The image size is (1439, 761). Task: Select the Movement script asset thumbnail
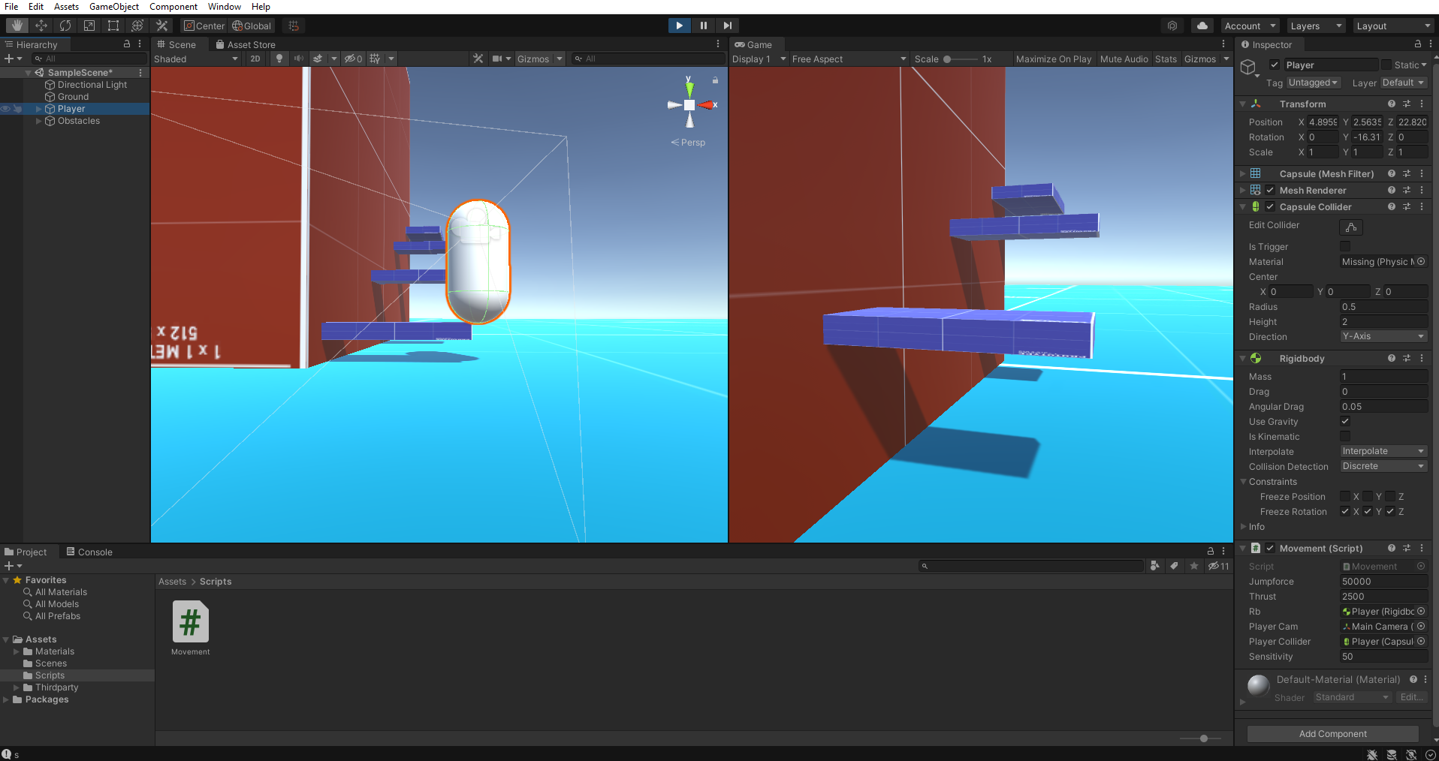click(x=190, y=621)
